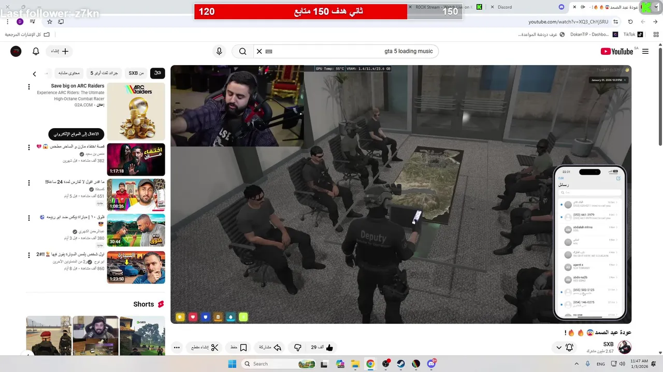The height and width of the screenshot is (372, 663).
Task: Open TikTok bookmark
Action: (x=633, y=35)
